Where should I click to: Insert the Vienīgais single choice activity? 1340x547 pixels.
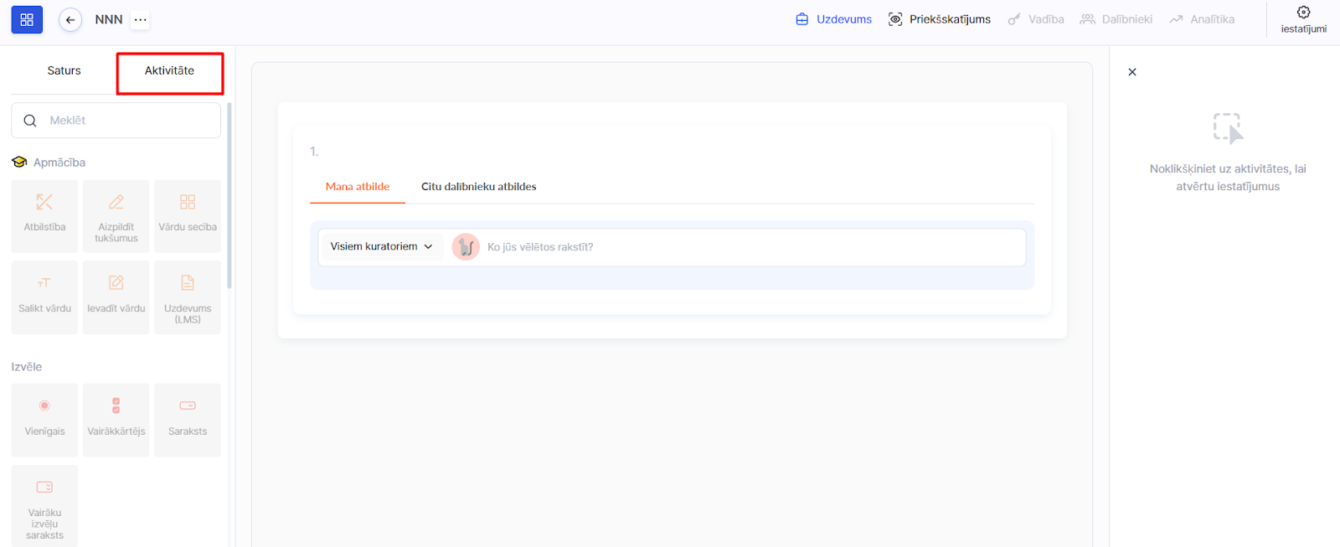(x=44, y=420)
